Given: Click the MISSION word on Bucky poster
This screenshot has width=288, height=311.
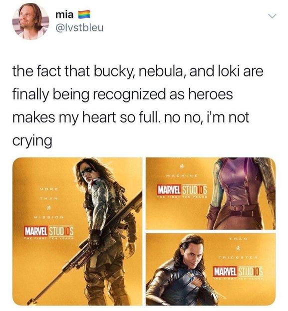Looking at the screenshot, I should 48,217.
